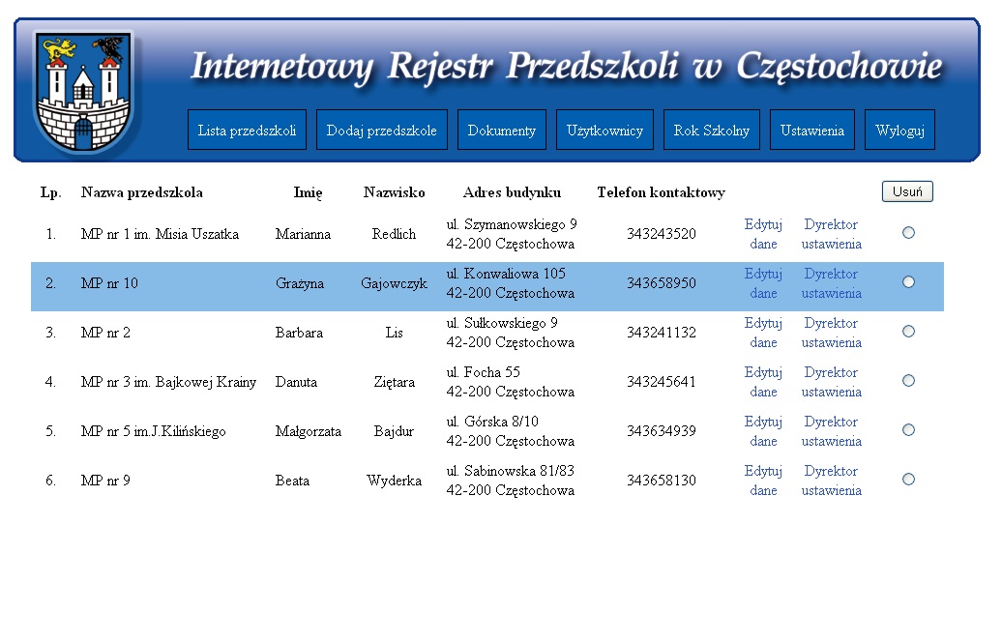Select radio button for MP nr 2
The image size is (1002, 642).
pyautogui.click(x=908, y=332)
